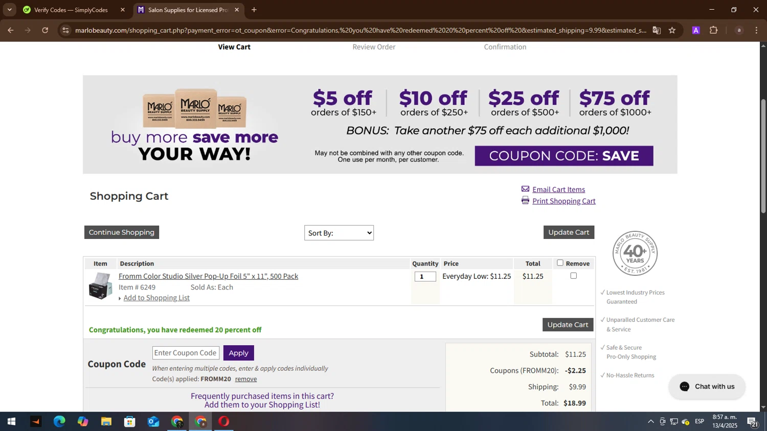Translate this page icon

coord(657,30)
